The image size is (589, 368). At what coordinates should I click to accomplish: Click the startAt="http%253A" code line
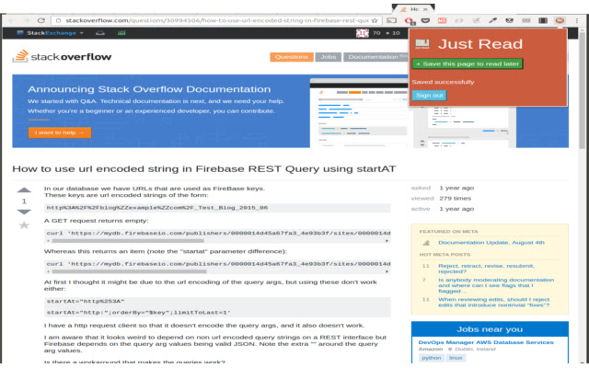pyautogui.click(x=86, y=301)
